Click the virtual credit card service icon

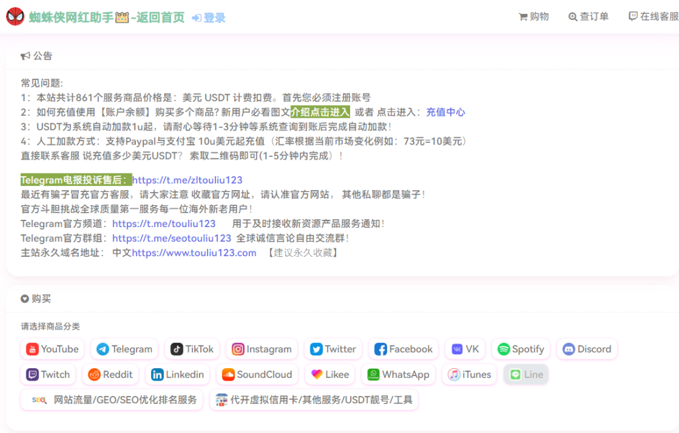click(x=221, y=400)
